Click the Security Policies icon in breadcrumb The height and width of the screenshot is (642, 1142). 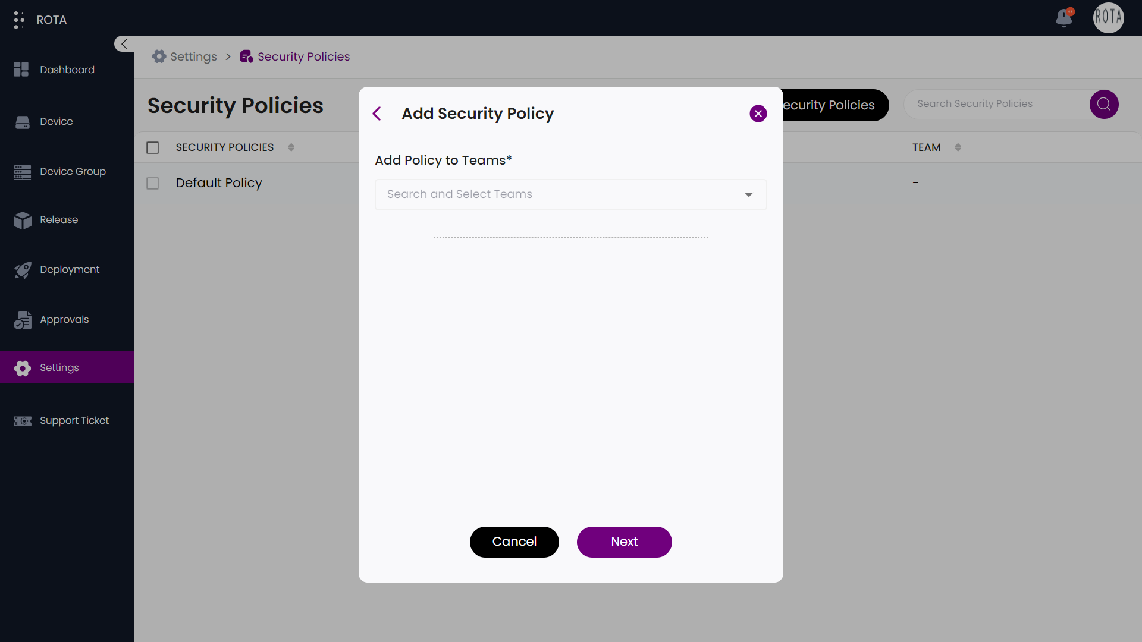pos(246,56)
